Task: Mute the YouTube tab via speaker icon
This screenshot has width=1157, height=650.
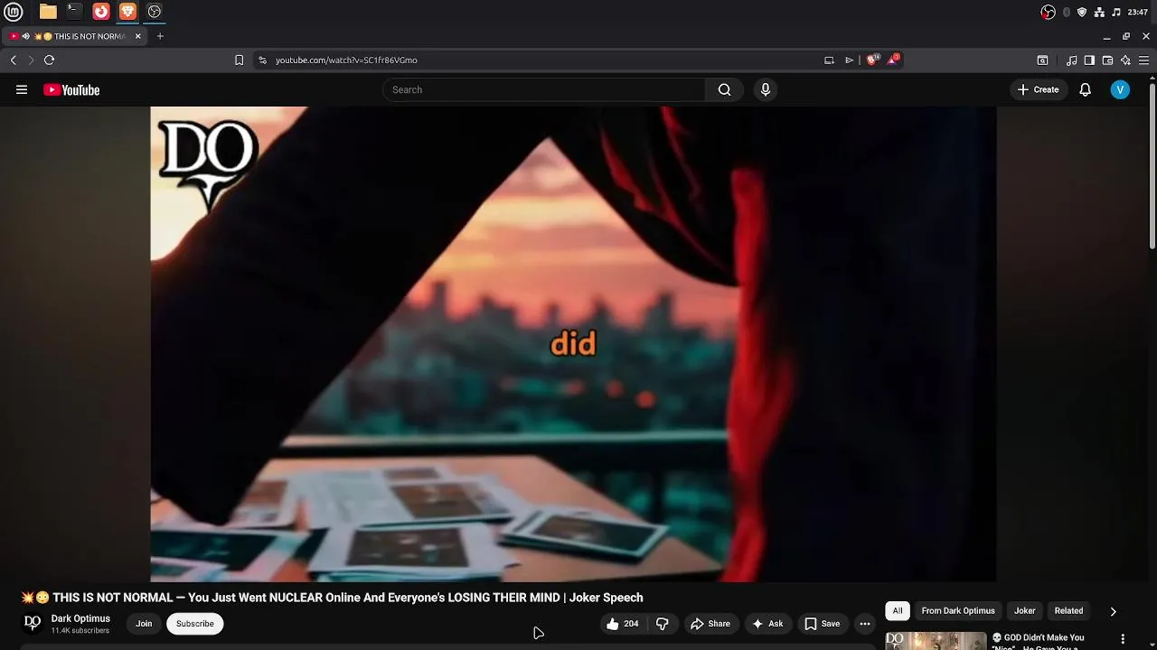Action: pos(25,36)
